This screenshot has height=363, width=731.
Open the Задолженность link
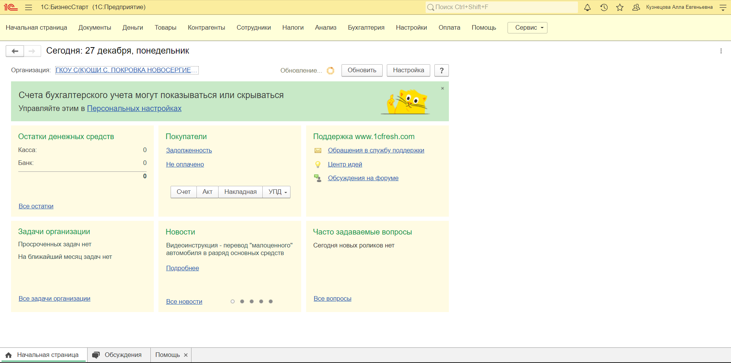(189, 151)
